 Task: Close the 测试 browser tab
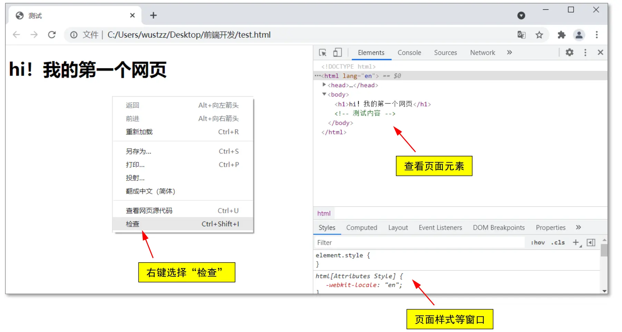click(132, 15)
